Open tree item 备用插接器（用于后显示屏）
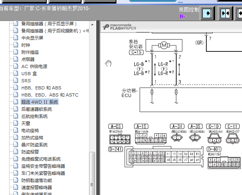 [x=49, y=24]
